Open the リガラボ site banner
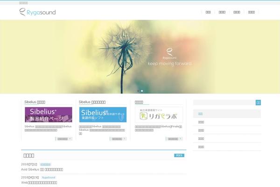This screenshot has width=280, height=187. click(159, 115)
